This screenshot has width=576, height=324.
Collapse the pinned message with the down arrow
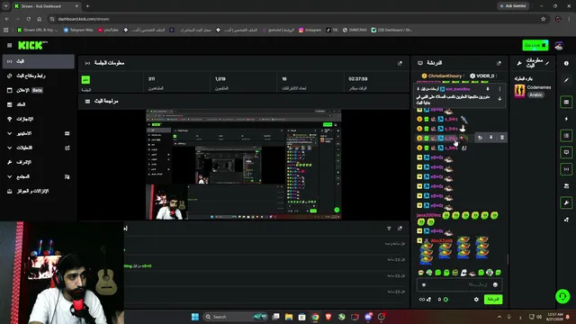pos(499,98)
